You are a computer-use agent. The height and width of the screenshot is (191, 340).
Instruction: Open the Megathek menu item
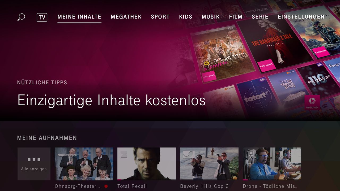click(126, 17)
